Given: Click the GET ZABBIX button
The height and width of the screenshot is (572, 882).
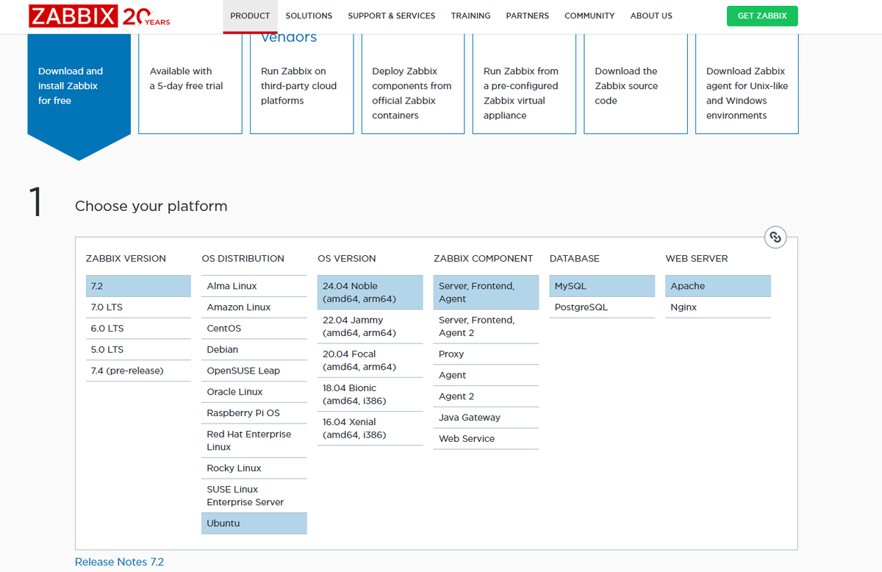Looking at the screenshot, I should tap(762, 15).
